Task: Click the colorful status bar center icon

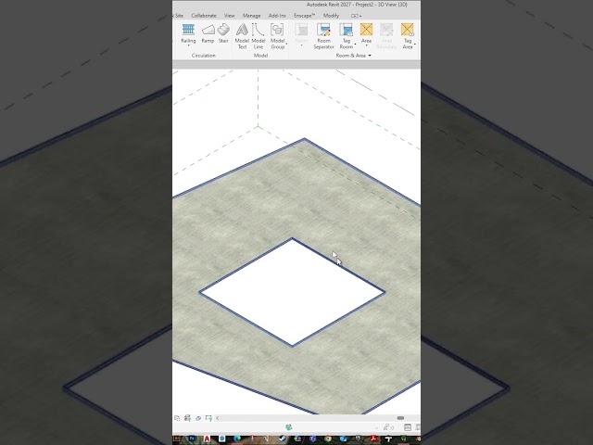Action: pyautogui.click(x=289, y=427)
